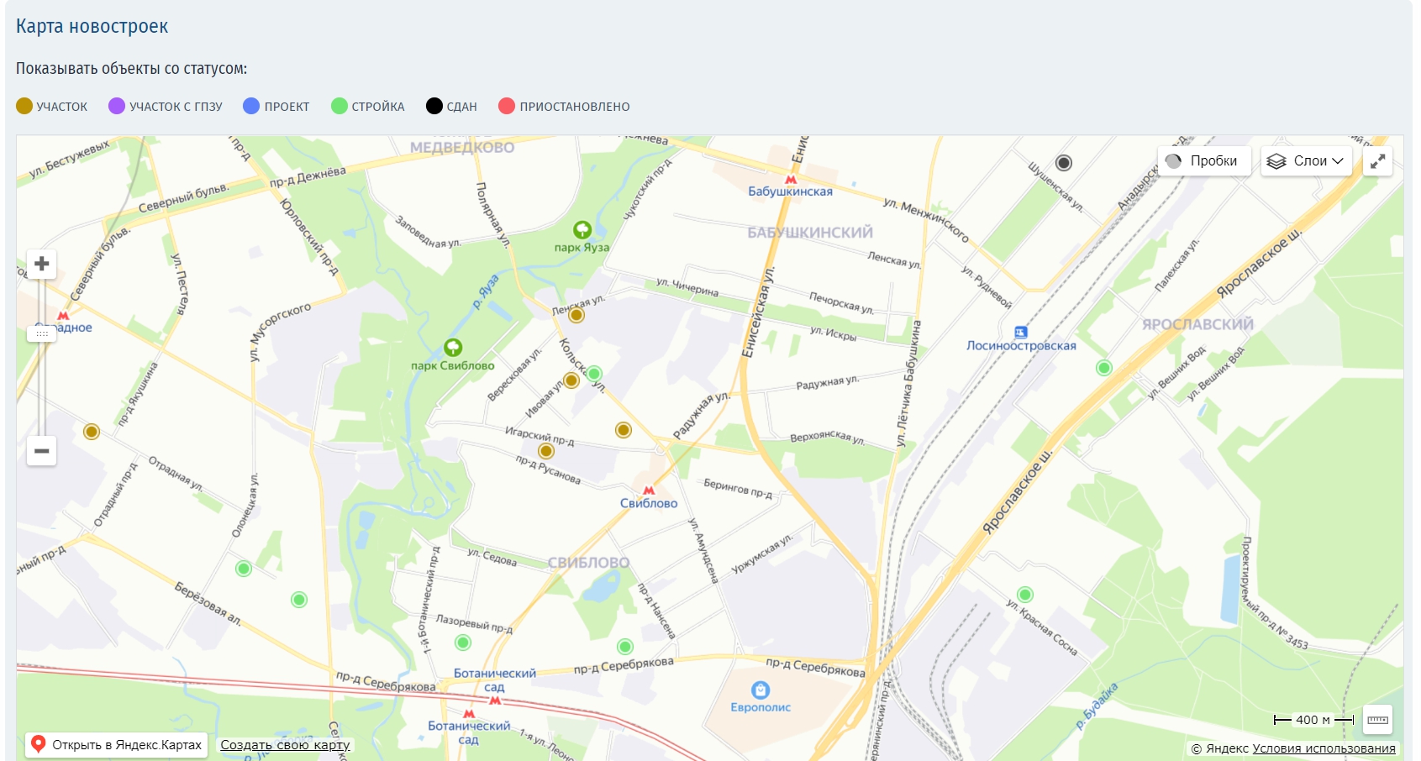
Task: Toggle the УЧАСТОК status filter
Action: pyautogui.click(x=52, y=106)
